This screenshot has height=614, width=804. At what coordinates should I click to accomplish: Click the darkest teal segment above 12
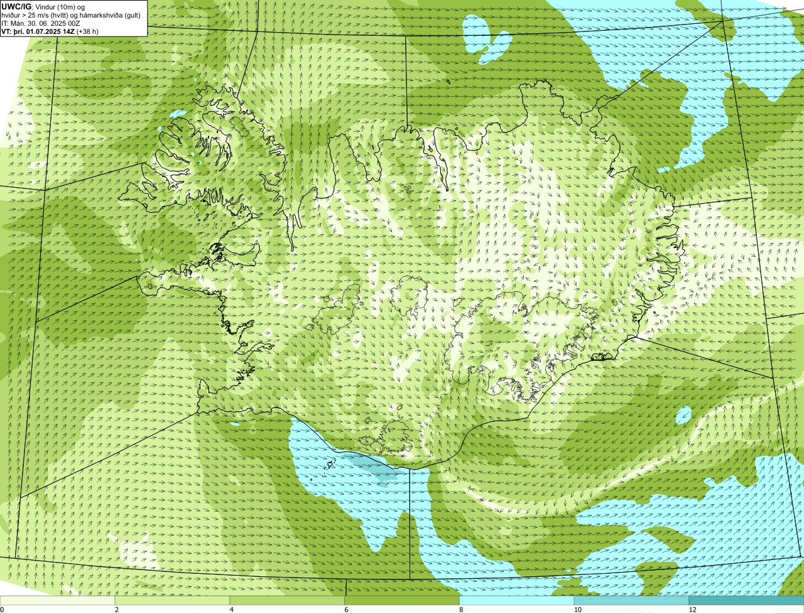[747, 601]
